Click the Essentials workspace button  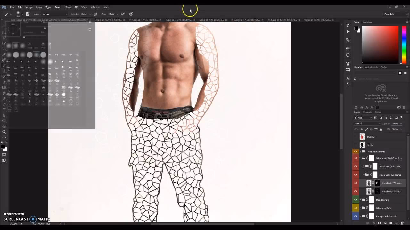tap(389, 14)
